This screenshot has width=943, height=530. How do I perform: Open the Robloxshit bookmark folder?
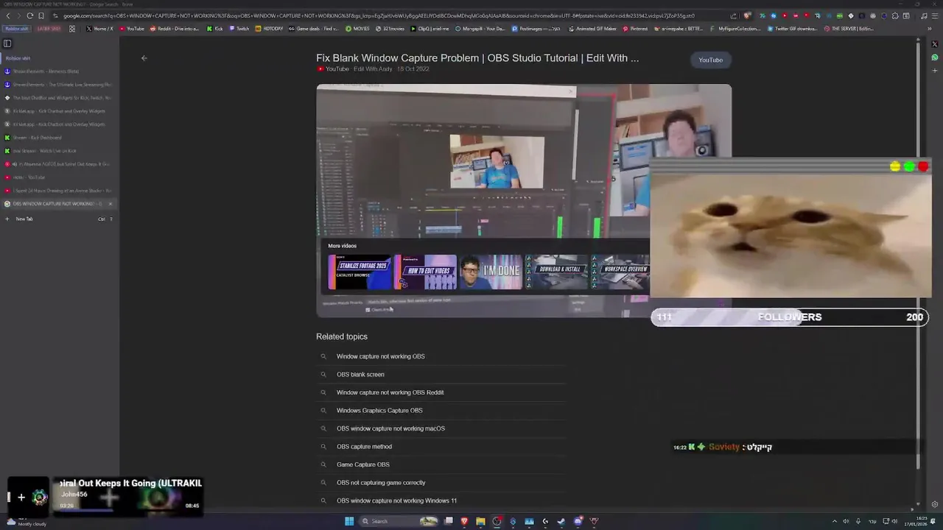[16, 29]
